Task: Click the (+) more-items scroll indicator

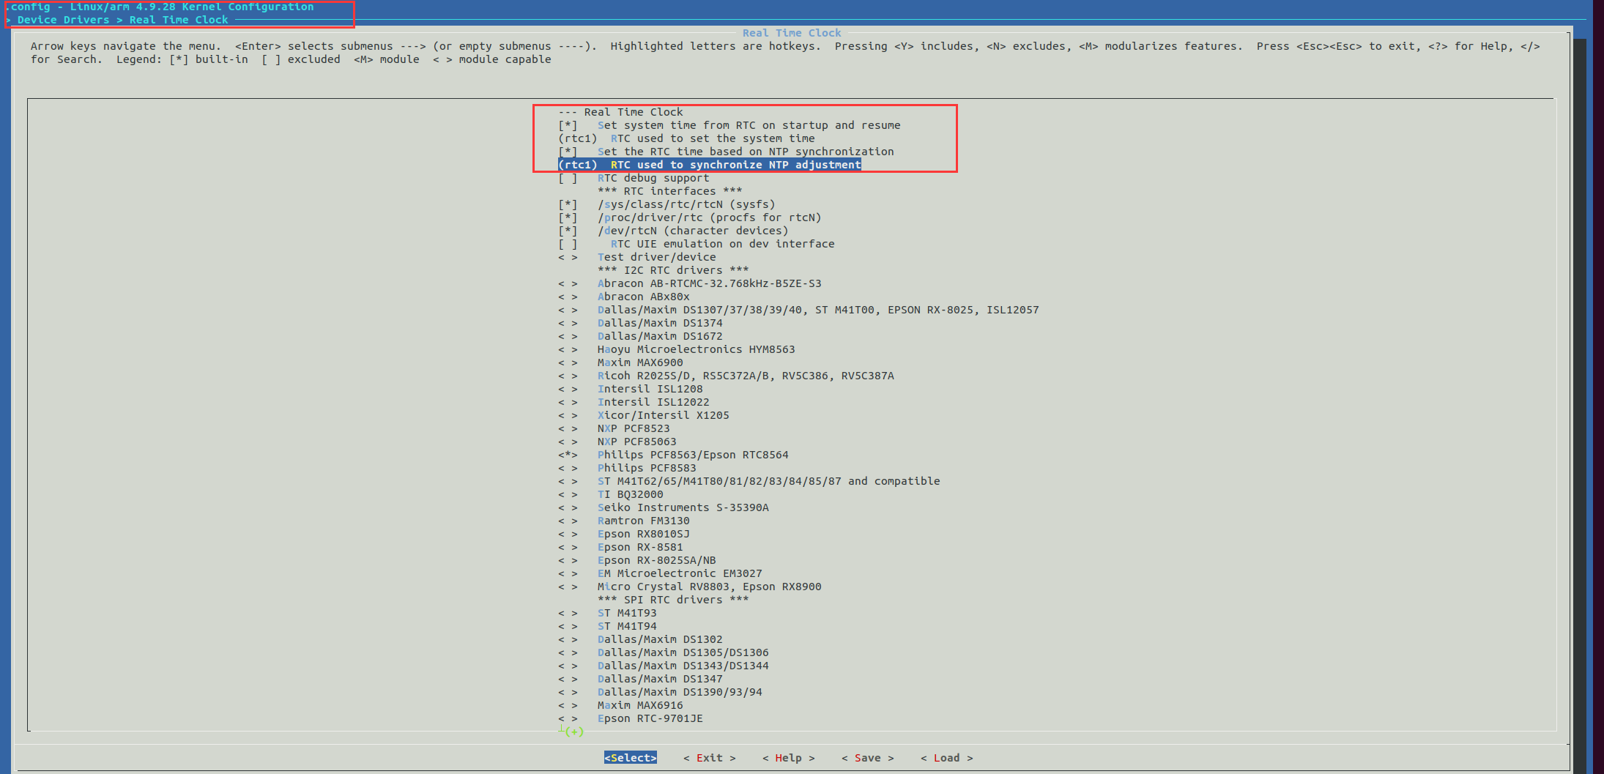Action: click(573, 732)
